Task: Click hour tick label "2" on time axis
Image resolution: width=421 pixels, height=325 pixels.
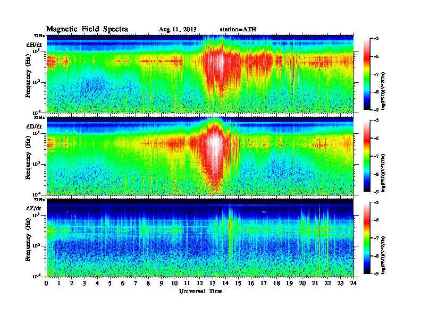Action: 72,283
